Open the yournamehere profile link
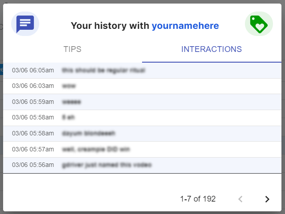Screen dimensions: 285x214 tap(185, 26)
